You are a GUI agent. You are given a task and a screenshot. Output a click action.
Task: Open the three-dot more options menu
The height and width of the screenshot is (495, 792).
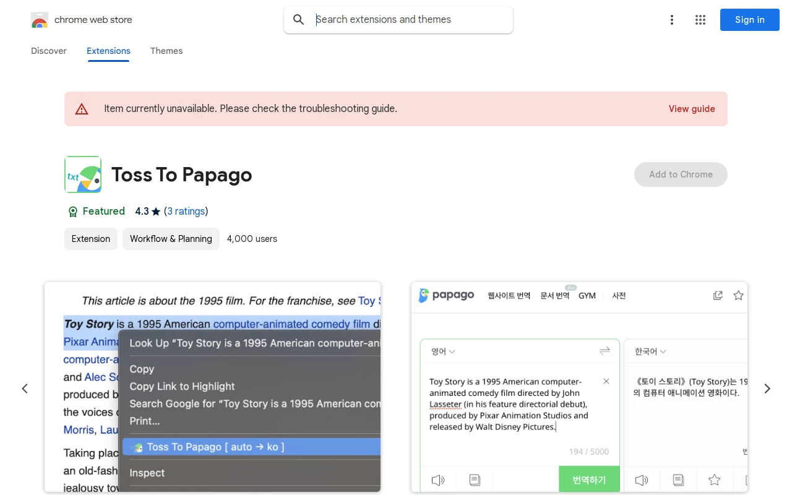[671, 20]
